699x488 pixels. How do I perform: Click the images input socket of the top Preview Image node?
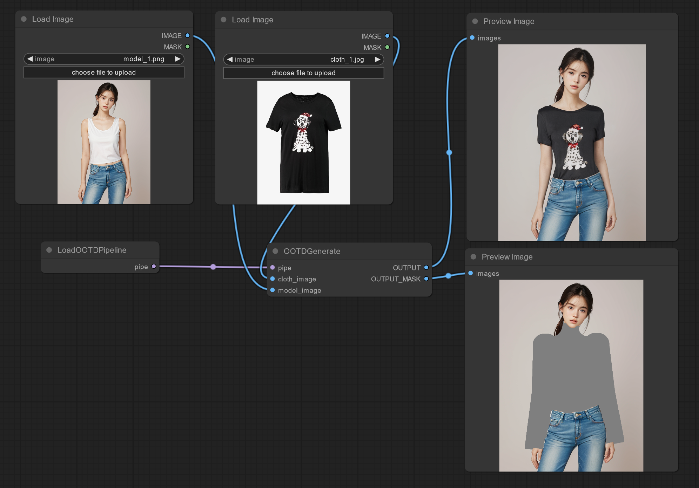pos(472,38)
